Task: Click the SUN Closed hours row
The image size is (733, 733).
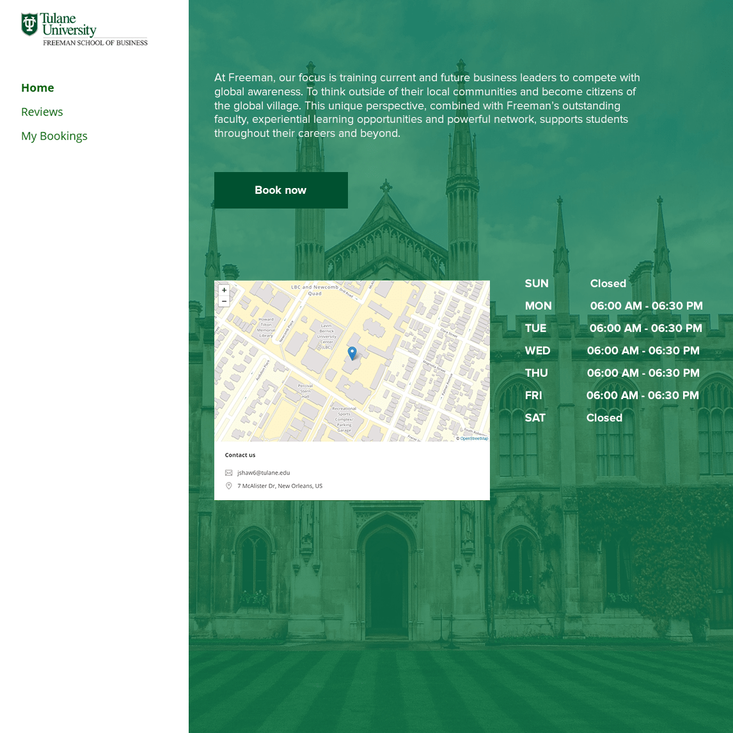Action: click(575, 283)
